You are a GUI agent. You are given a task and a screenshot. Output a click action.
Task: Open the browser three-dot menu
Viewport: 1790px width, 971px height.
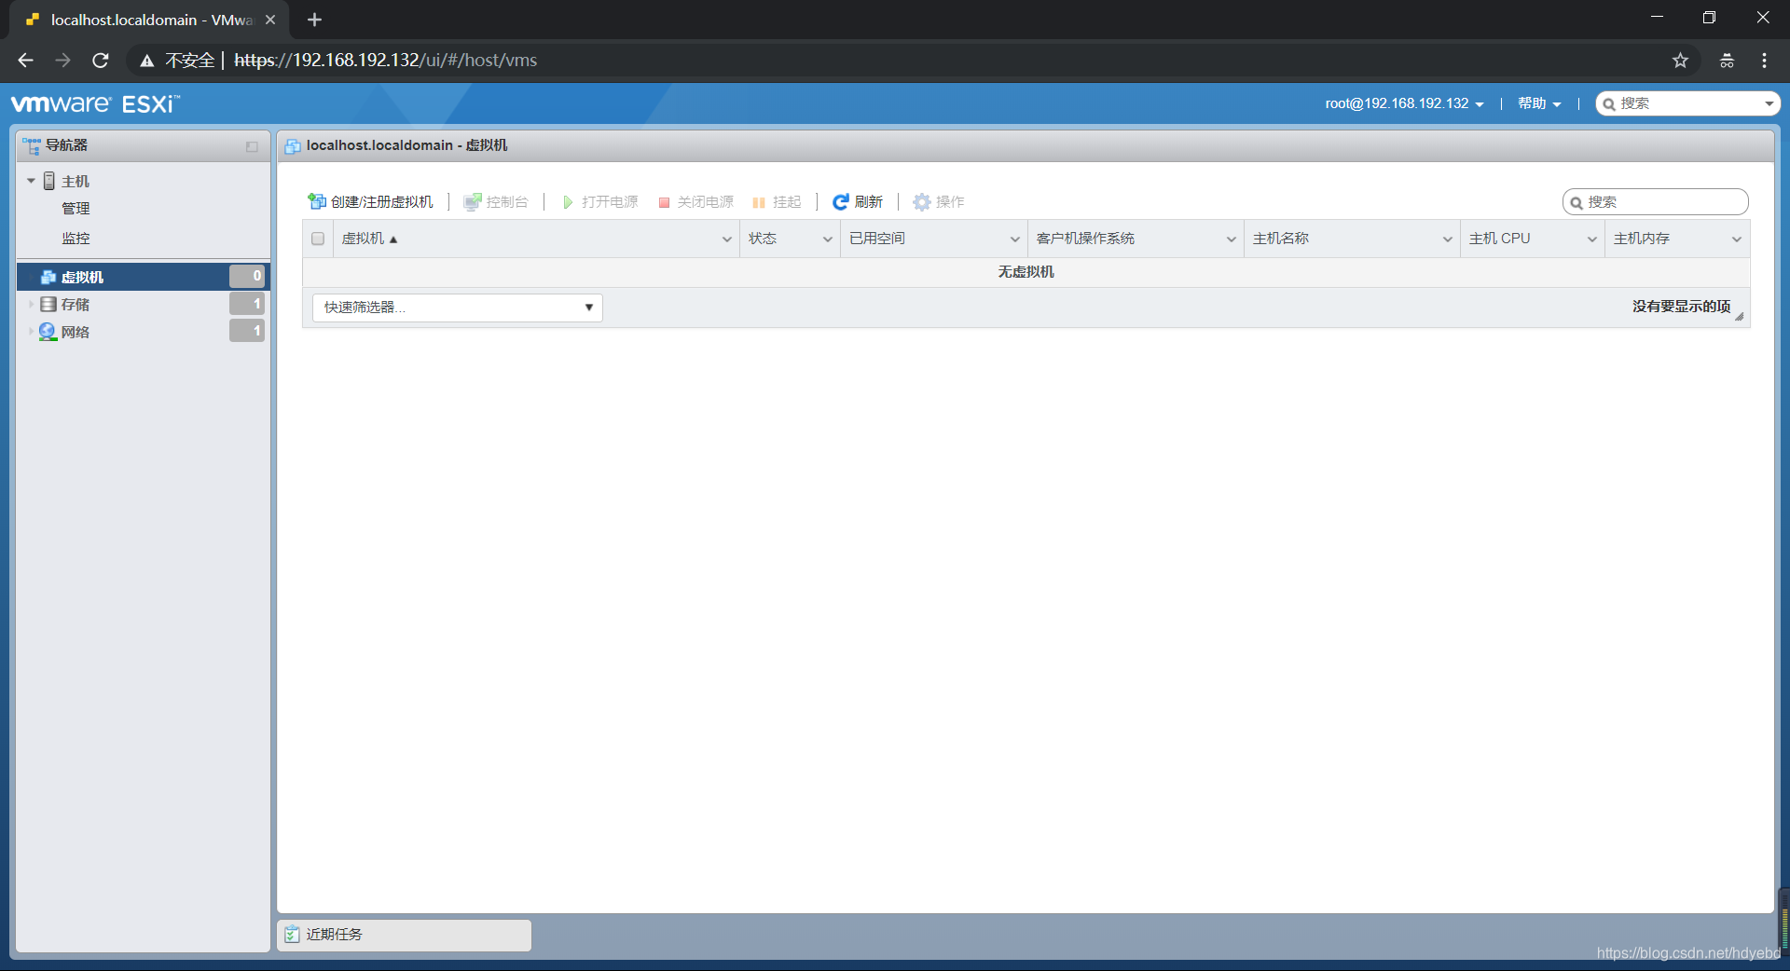coord(1764,61)
